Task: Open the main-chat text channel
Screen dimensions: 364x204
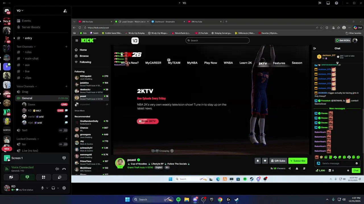Action: [32, 58]
